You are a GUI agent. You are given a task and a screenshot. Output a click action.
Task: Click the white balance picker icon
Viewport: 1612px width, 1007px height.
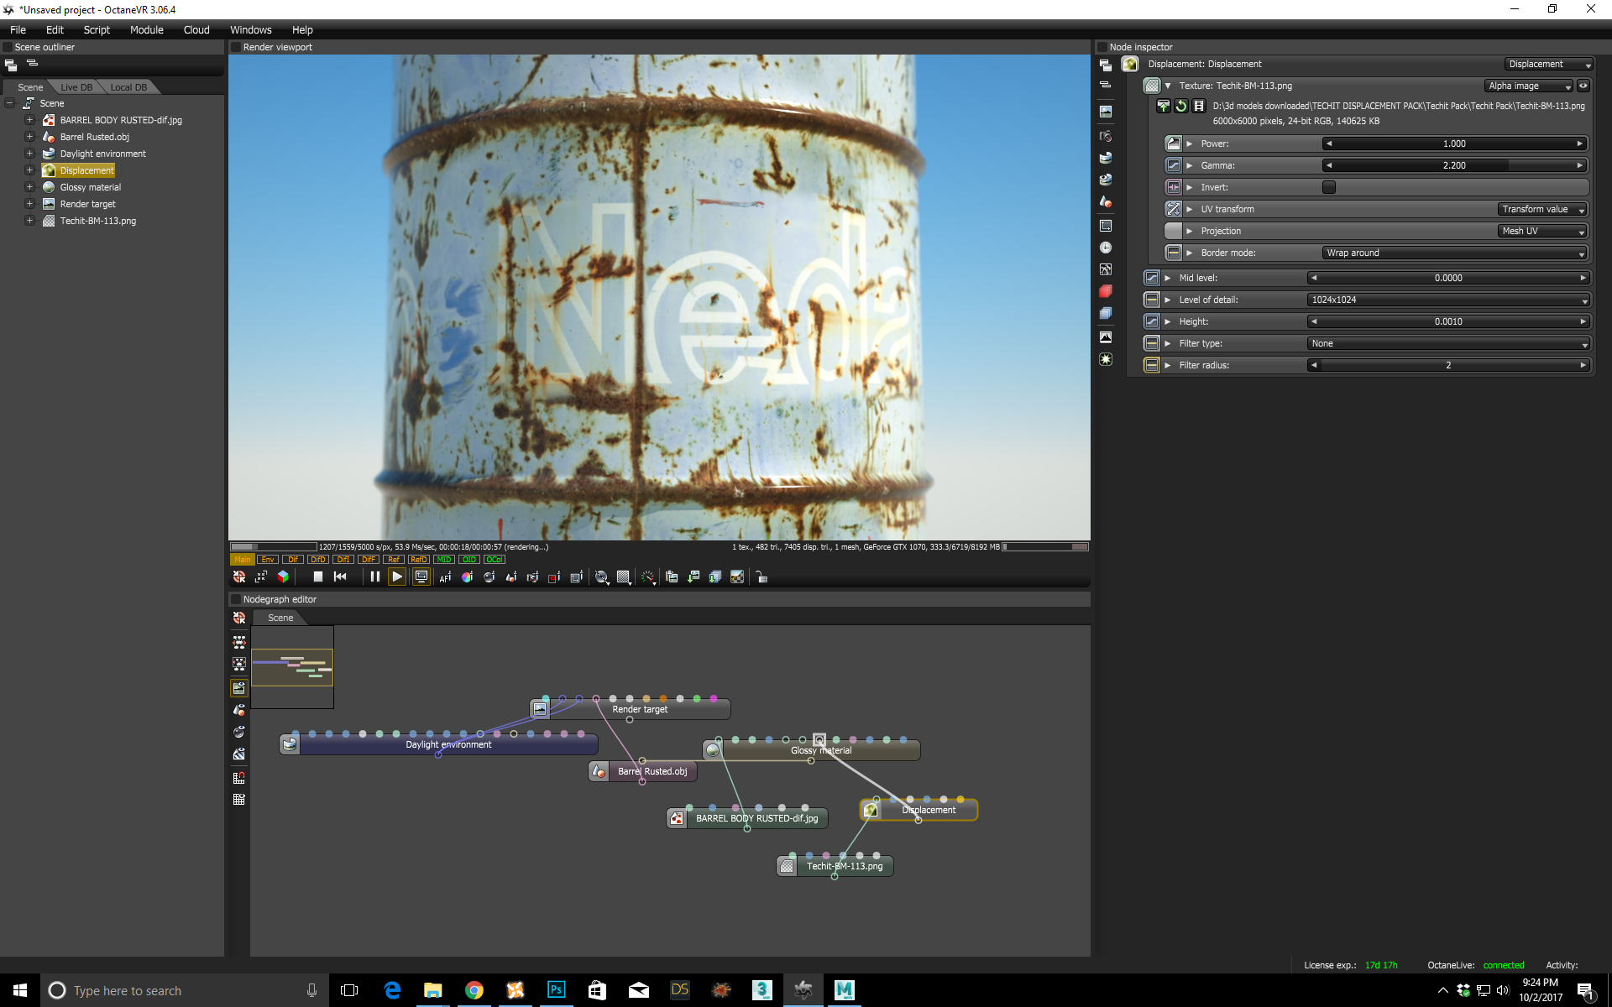467,577
